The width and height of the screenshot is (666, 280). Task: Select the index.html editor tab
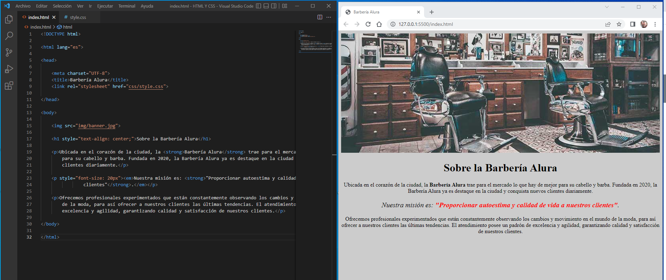coord(38,17)
